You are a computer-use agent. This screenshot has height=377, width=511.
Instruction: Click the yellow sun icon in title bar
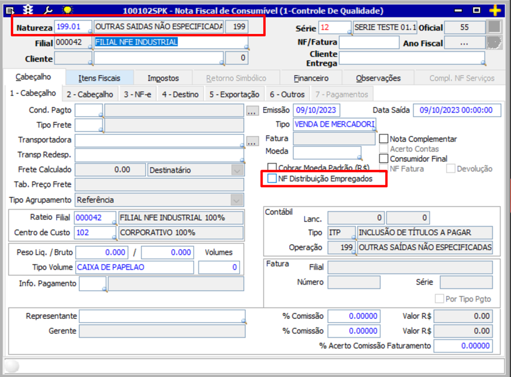pyautogui.click(x=67, y=10)
